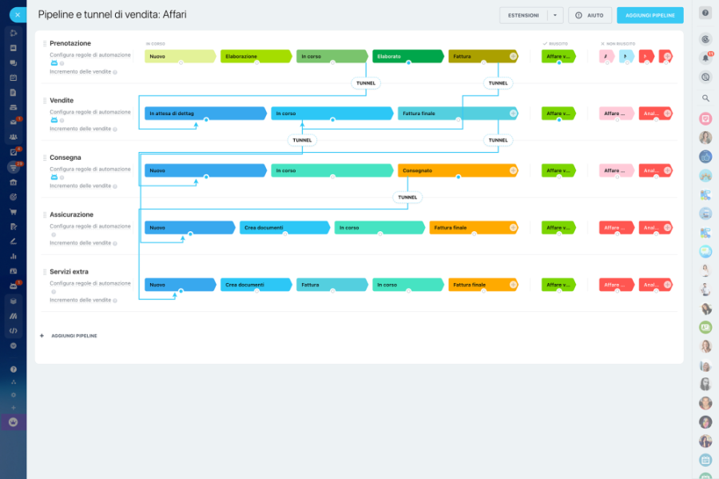Open the robot icon with badge in sidebar

pyautogui.click(x=14, y=285)
